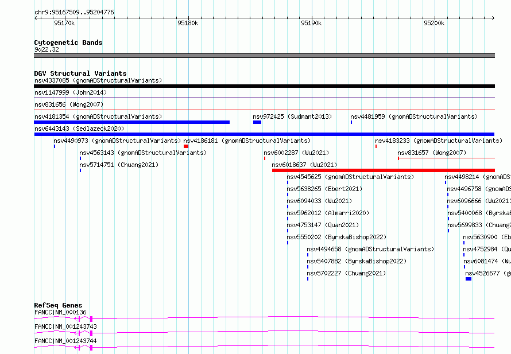Screen dimensions: 511x354
Task: Open gene FANCC|NM_000136 label
Action: point(60,312)
